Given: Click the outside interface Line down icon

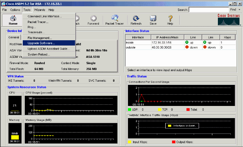Looking at the screenshot, I should coord(187,47).
